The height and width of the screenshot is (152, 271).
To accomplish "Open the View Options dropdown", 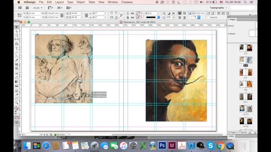I will (50, 8).
